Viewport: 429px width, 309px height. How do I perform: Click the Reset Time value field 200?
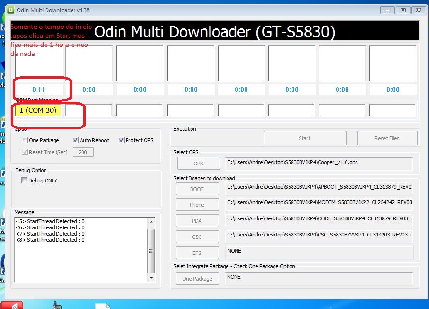(x=83, y=152)
